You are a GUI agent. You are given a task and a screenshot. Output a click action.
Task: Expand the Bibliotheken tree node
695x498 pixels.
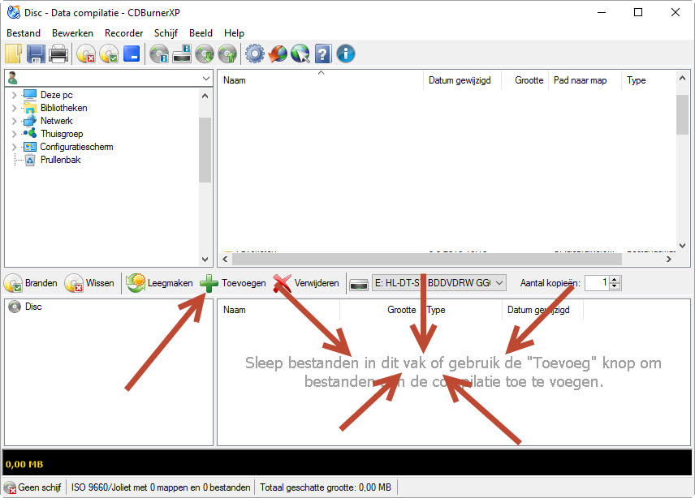tap(14, 108)
